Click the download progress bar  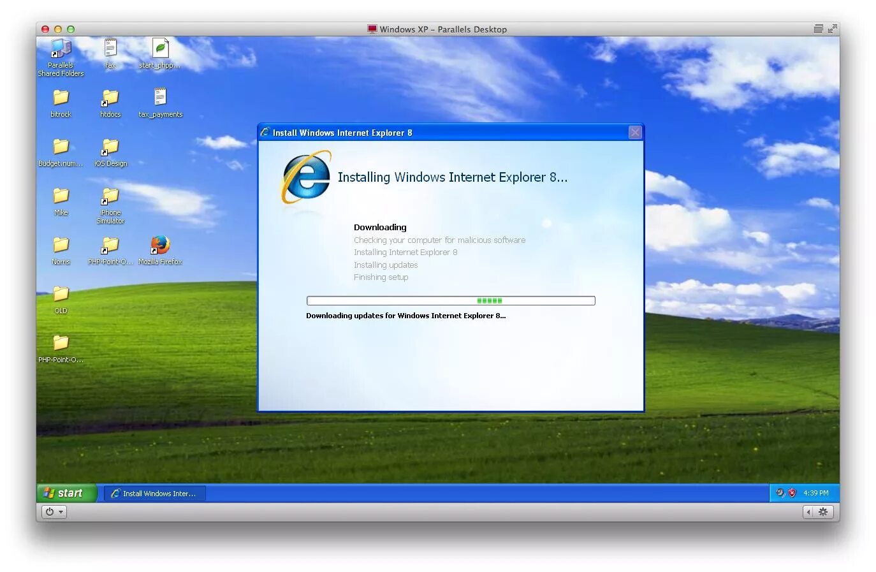451,300
